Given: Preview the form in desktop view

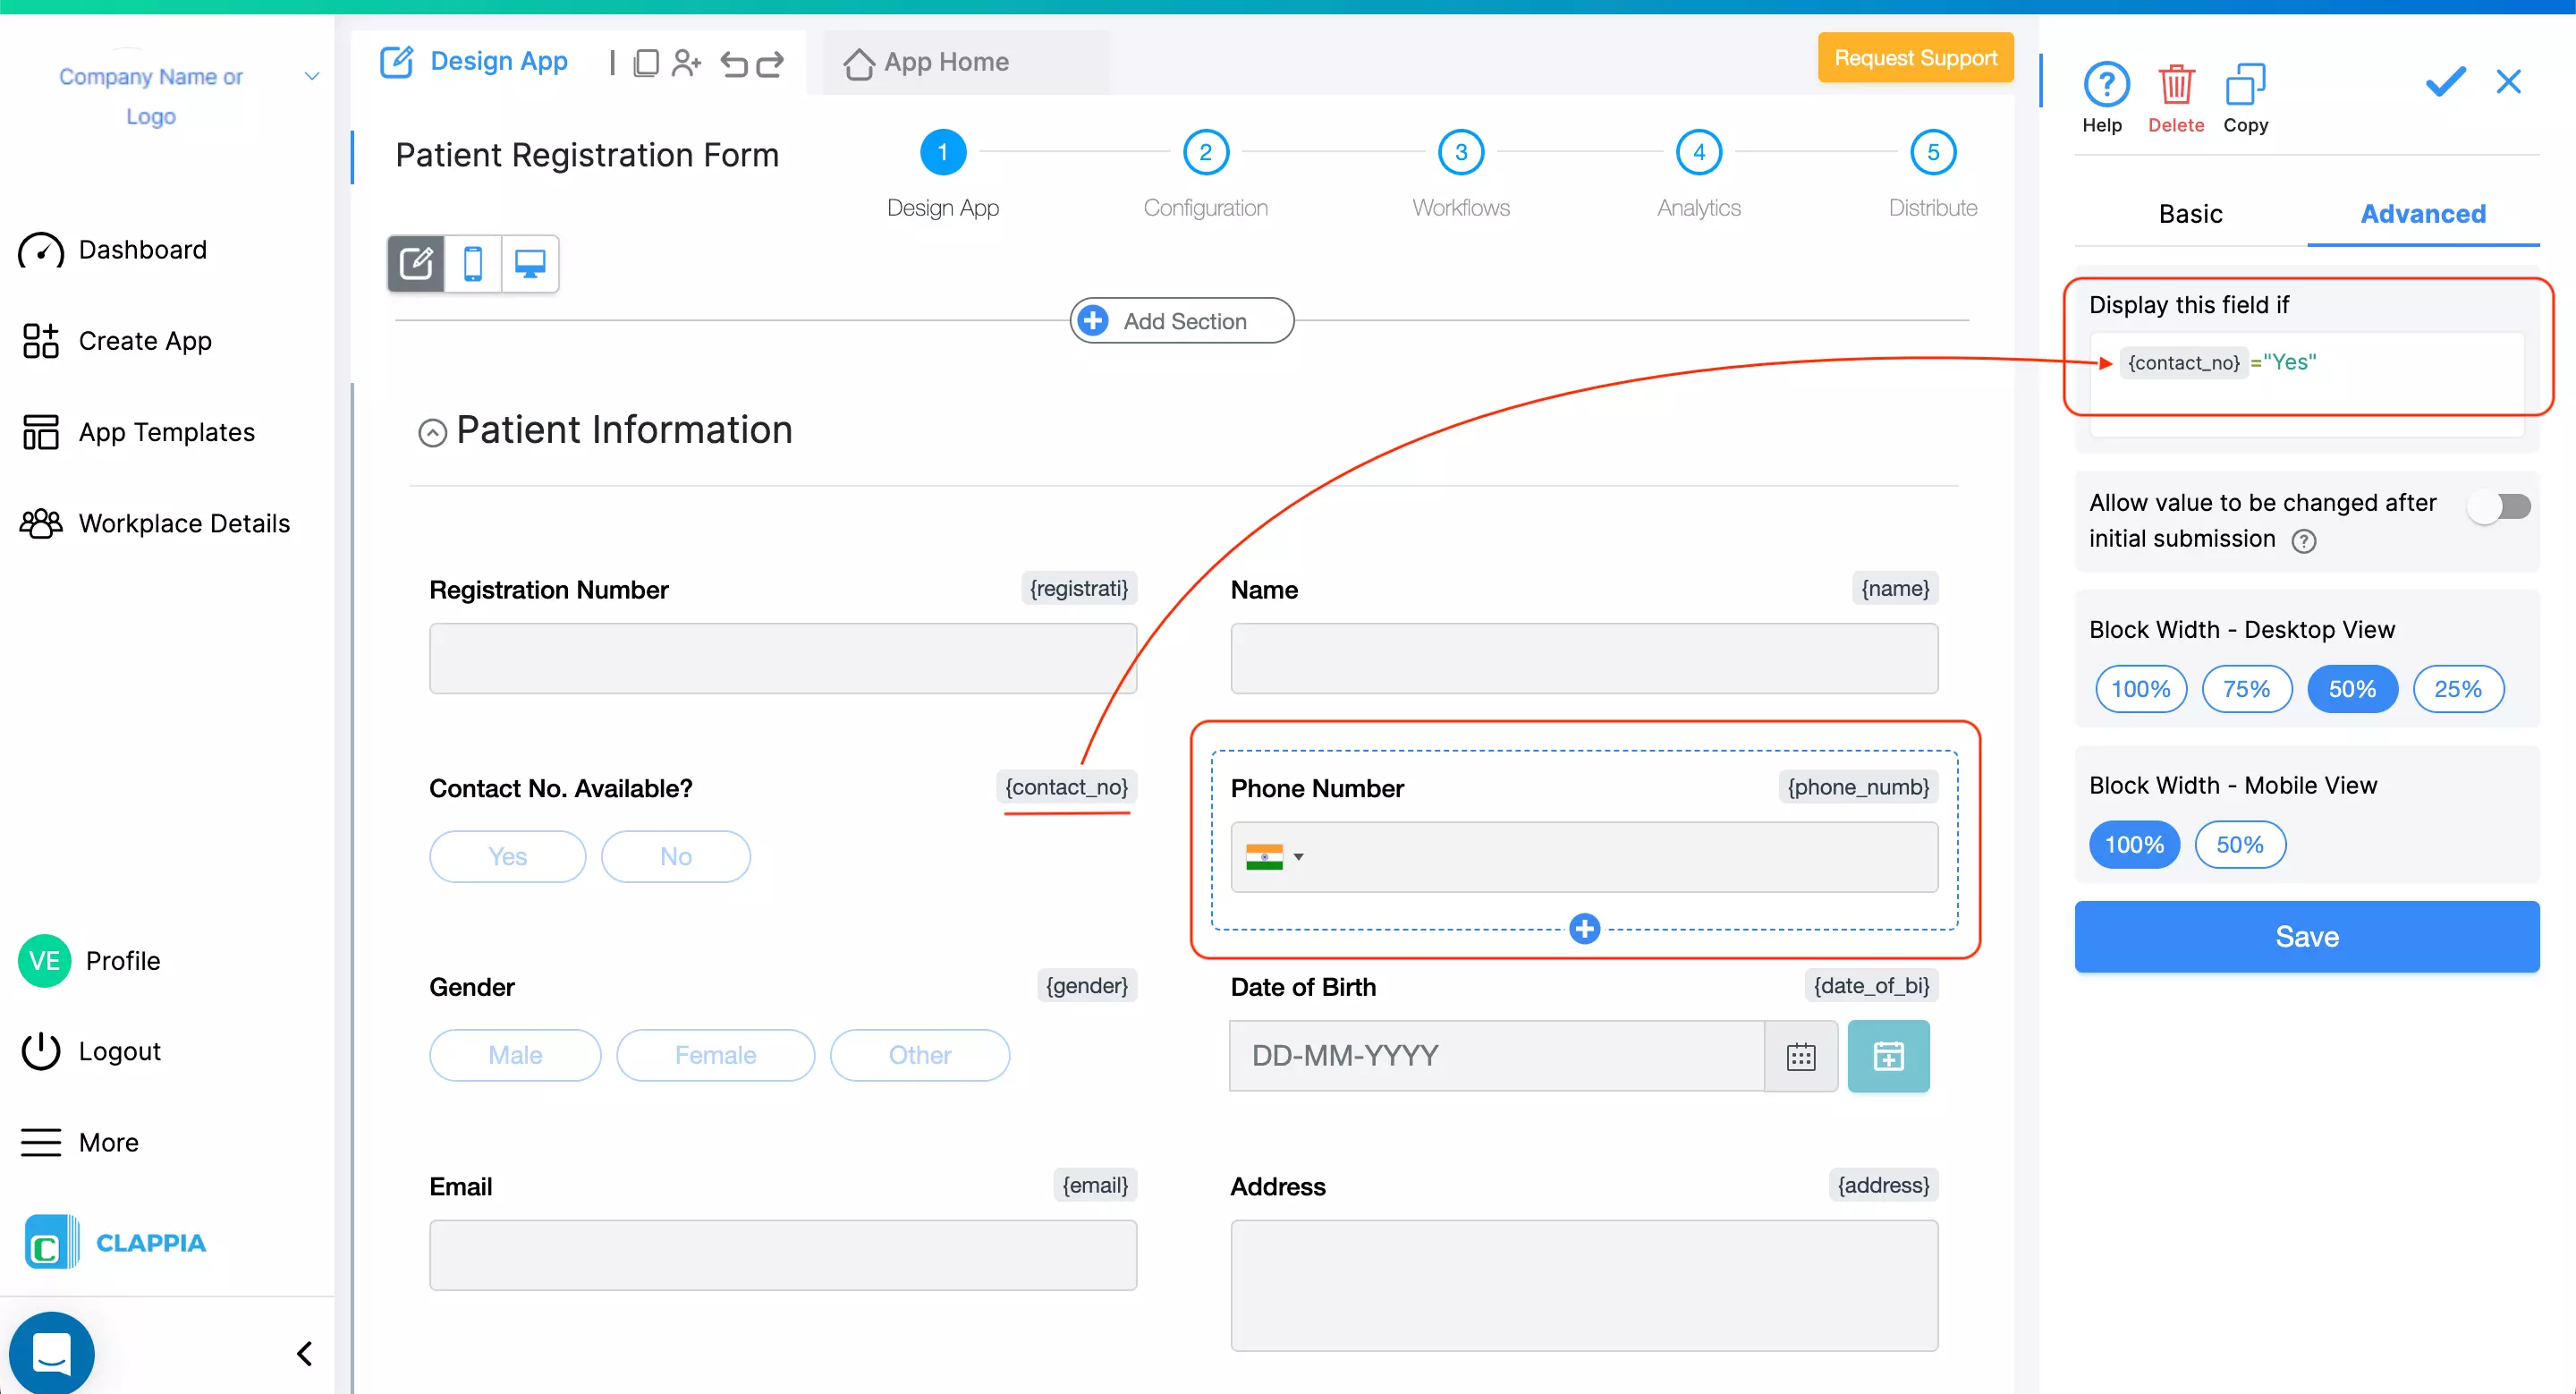Looking at the screenshot, I should (x=530, y=264).
